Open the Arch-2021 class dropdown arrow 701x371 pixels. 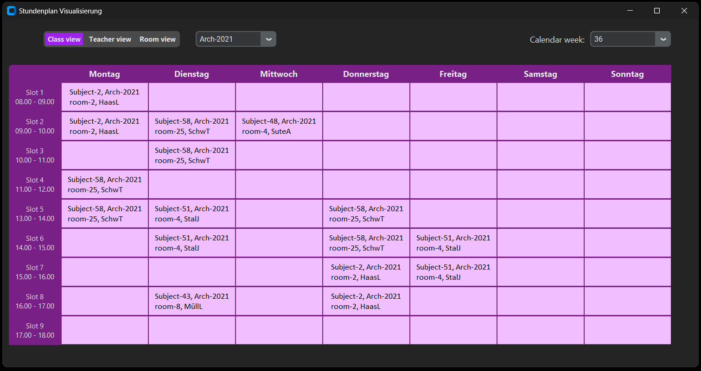coord(268,39)
